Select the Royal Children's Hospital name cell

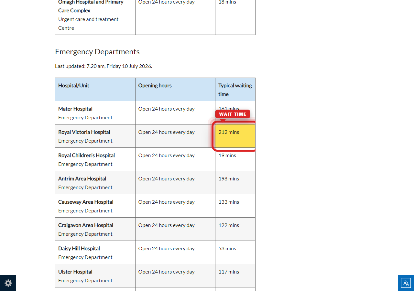point(95,159)
